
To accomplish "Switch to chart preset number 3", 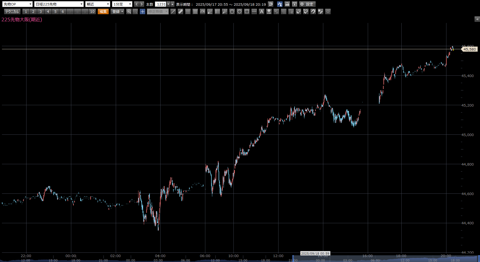I will (41, 11).
